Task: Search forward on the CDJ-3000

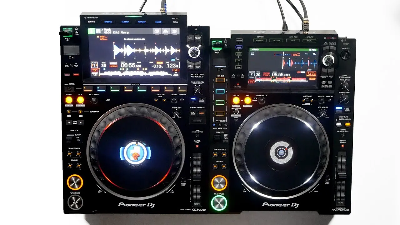Action: (x=79, y=166)
